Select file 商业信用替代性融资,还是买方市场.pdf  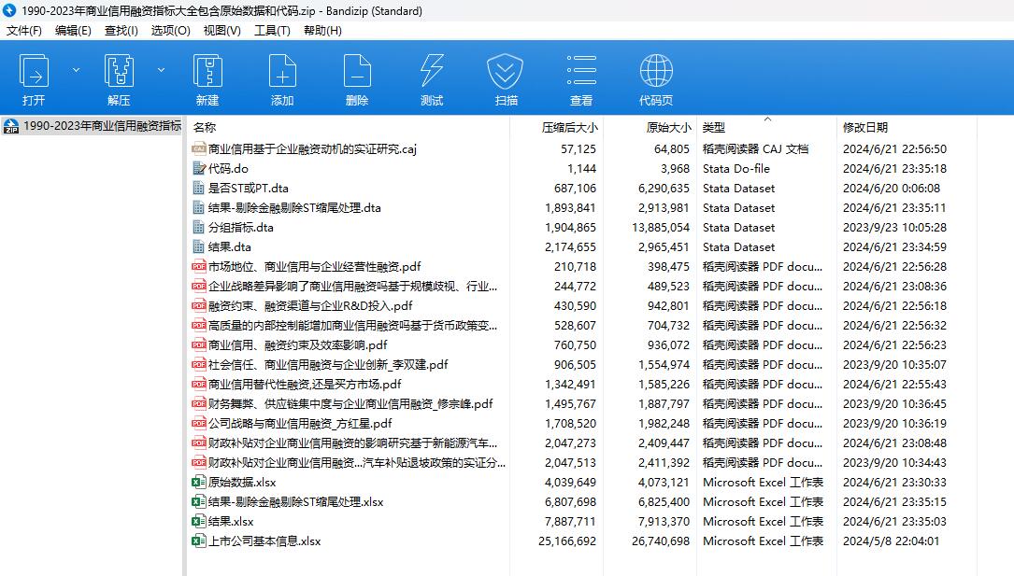(x=305, y=385)
